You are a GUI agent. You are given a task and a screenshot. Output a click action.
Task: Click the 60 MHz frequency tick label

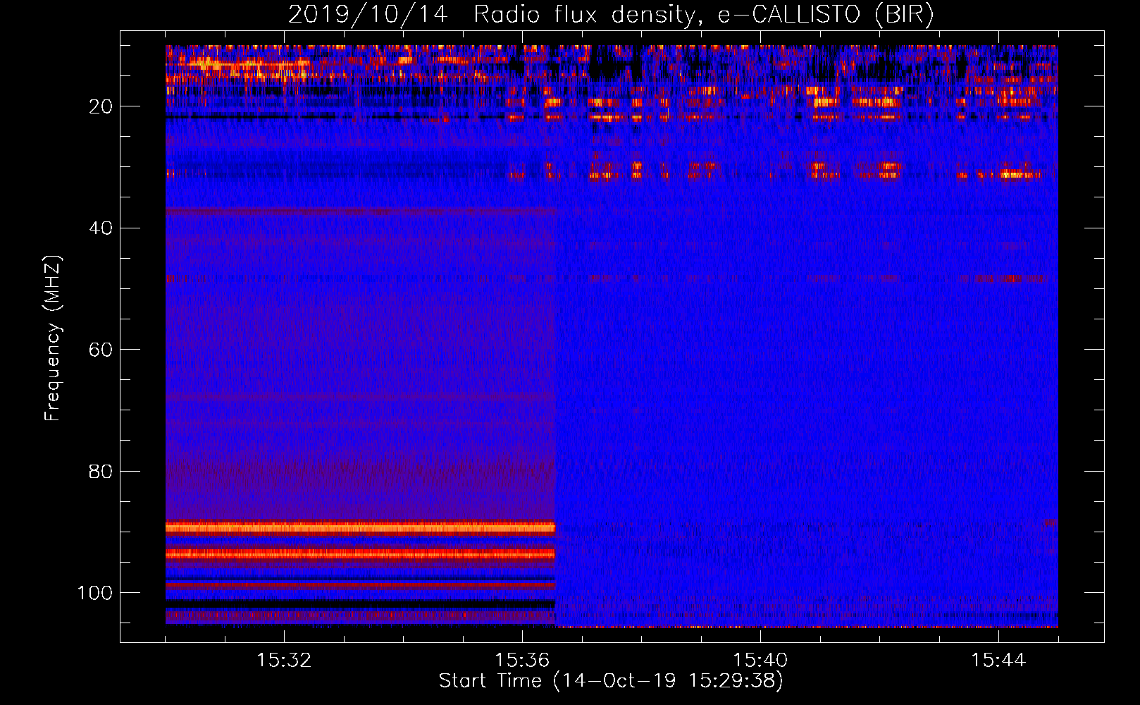[x=101, y=350]
